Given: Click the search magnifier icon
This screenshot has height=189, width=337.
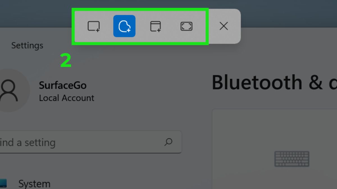Looking at the screenshot, I should (168, 142).
